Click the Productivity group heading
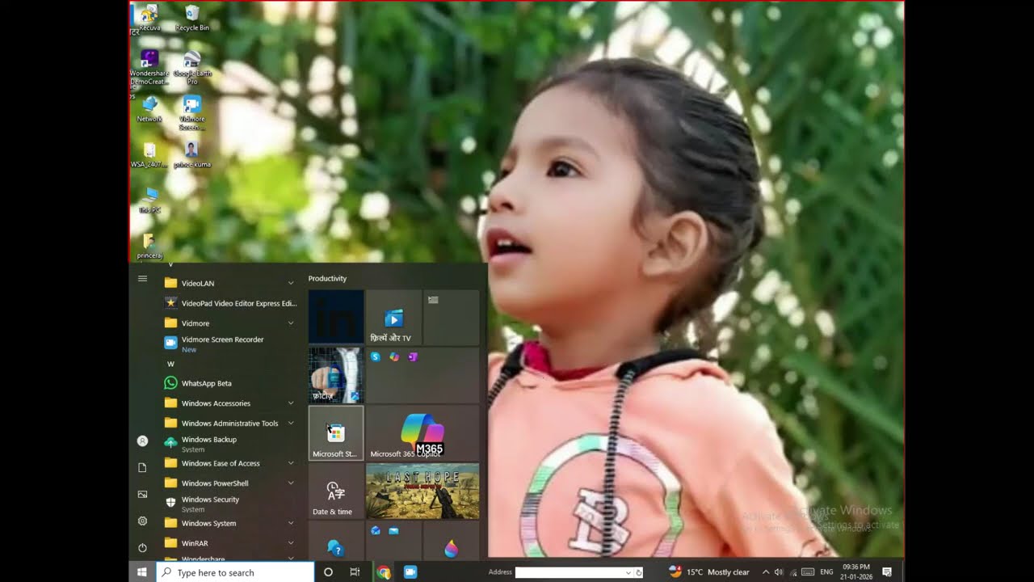The image size is (1034, 582). pyautogui.click(x=327, y=278)
